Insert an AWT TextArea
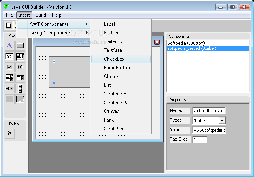The height and width of the screenshot is (177, 254). tap(121, 50)
